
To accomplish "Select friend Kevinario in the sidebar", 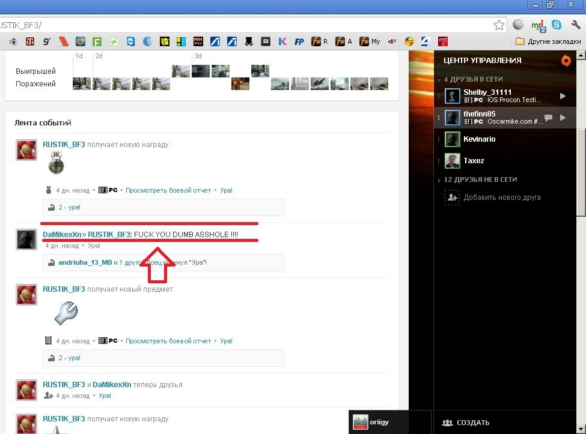I will (x=505, y=139).
